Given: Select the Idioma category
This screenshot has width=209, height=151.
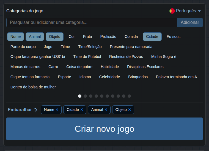Looking at the screenshot, I should point(85,77).
